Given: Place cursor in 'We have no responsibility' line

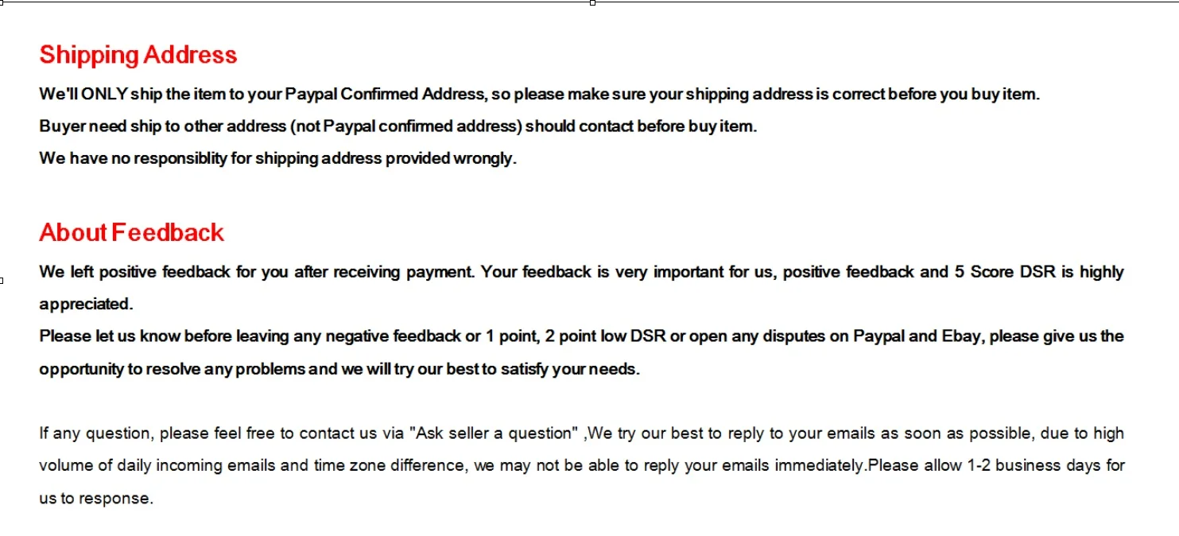Looking at the screenshot, I should 278,157.
